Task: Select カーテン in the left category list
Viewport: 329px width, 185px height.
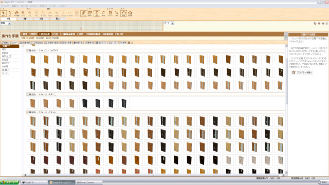Action: click(10, 73)
